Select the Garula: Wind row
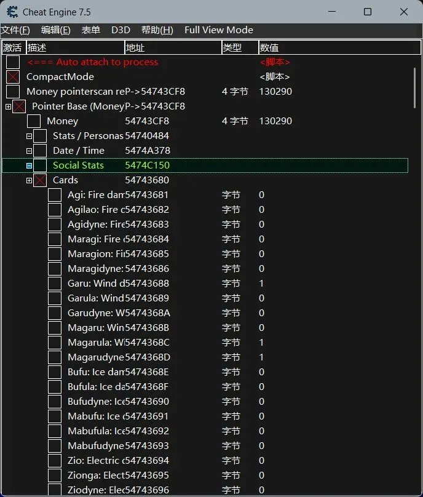 [205, 298]
